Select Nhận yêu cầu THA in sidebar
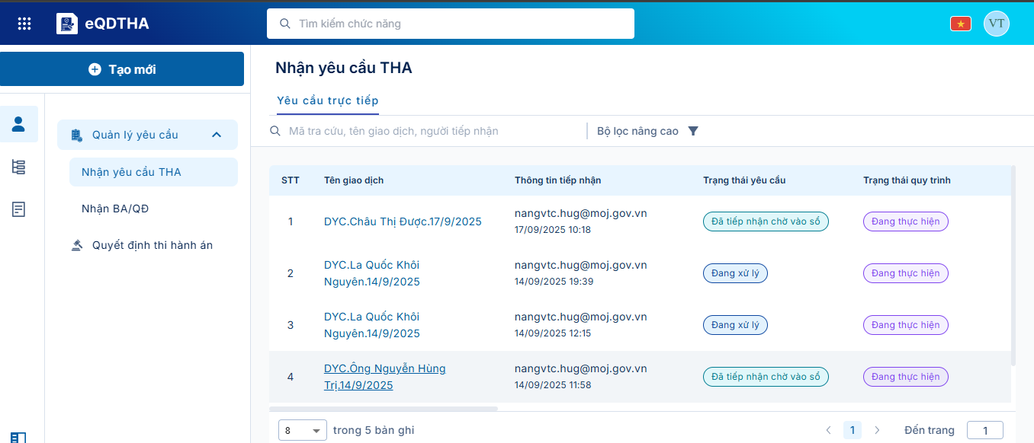The height and width of the screenshot is (443, 1034). tap(131, 172)
